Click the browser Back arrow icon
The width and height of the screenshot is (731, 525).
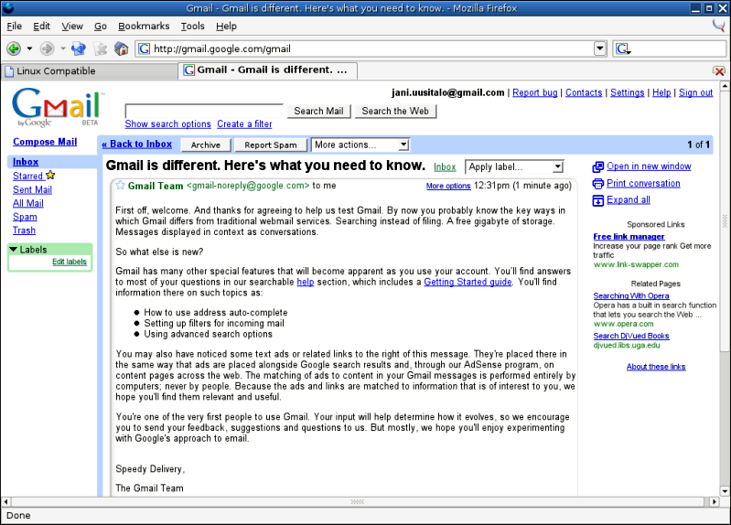point(14,48)
